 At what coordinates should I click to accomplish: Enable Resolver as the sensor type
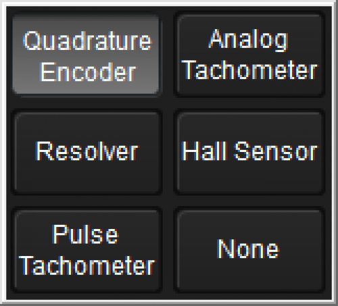87,152
